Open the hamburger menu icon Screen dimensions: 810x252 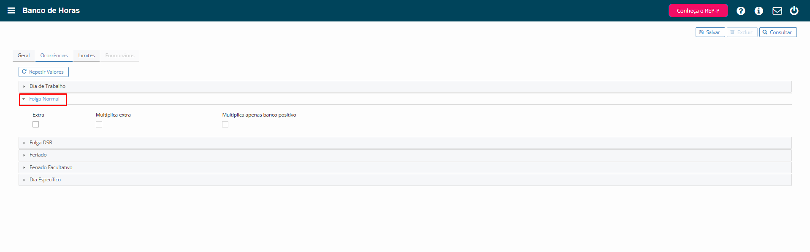[x=11, y=11]
